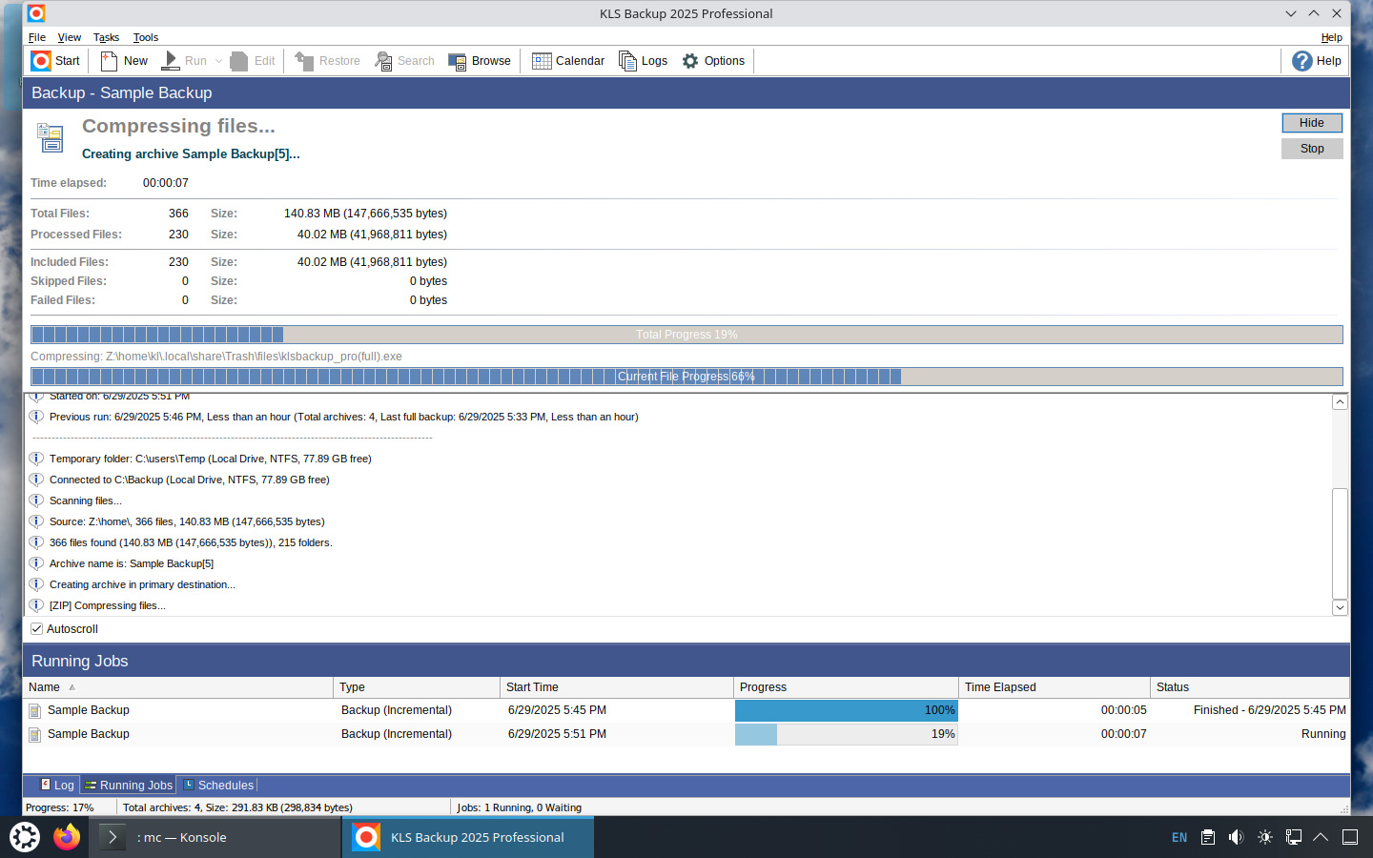Open the Help menu in menu bar

coord(1331,37)
